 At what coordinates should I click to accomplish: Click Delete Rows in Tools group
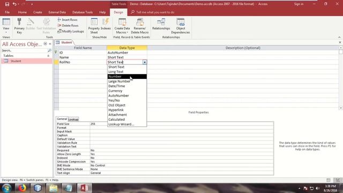pyautogui.click(x=68, y=25)
